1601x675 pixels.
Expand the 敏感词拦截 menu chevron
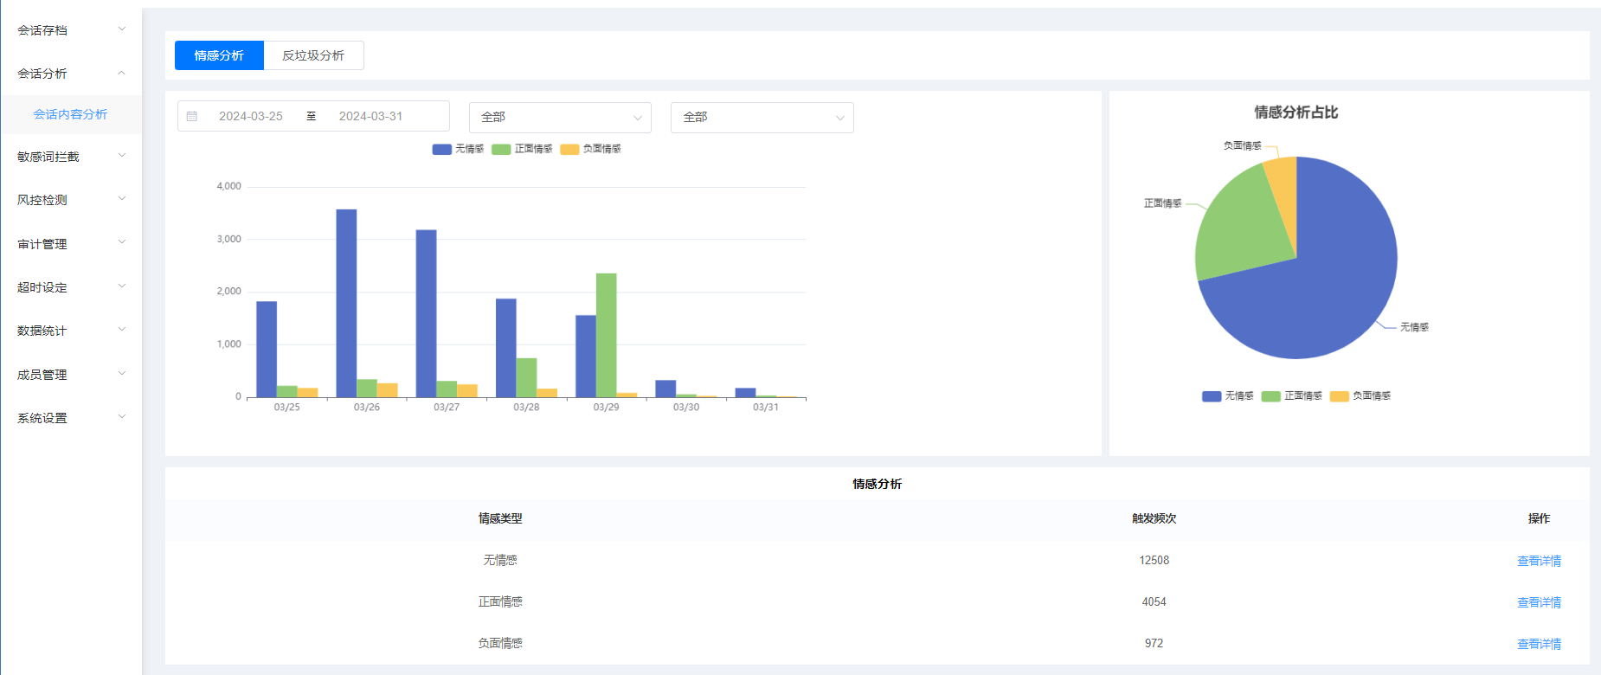pos(122,156)
